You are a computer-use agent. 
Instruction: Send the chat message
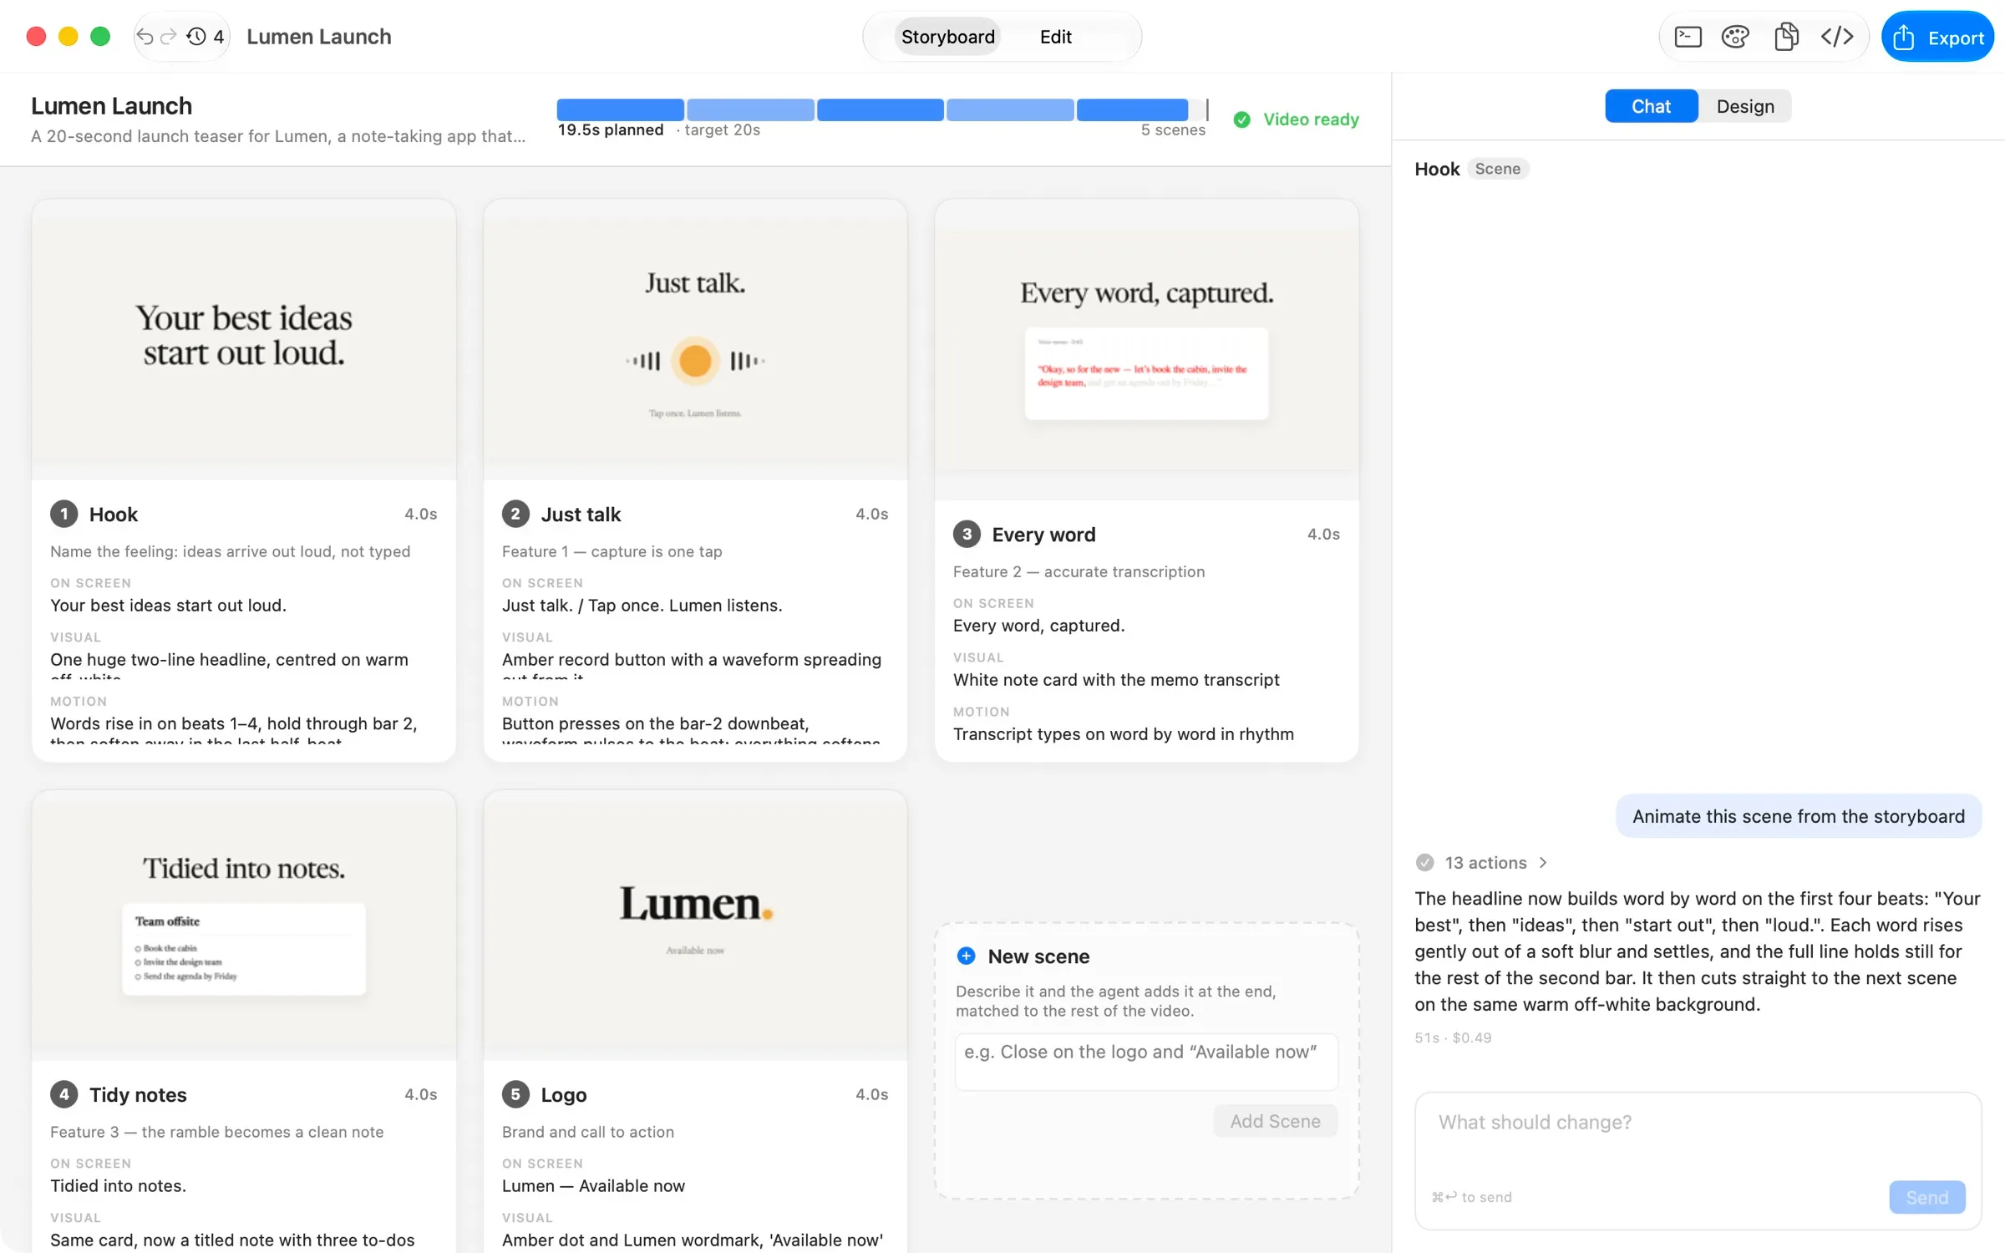pyautogui.click(x=1926, y=1197)
